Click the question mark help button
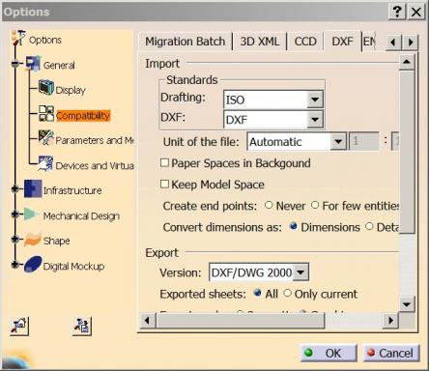The image size is (429, 371). (397, 12)
